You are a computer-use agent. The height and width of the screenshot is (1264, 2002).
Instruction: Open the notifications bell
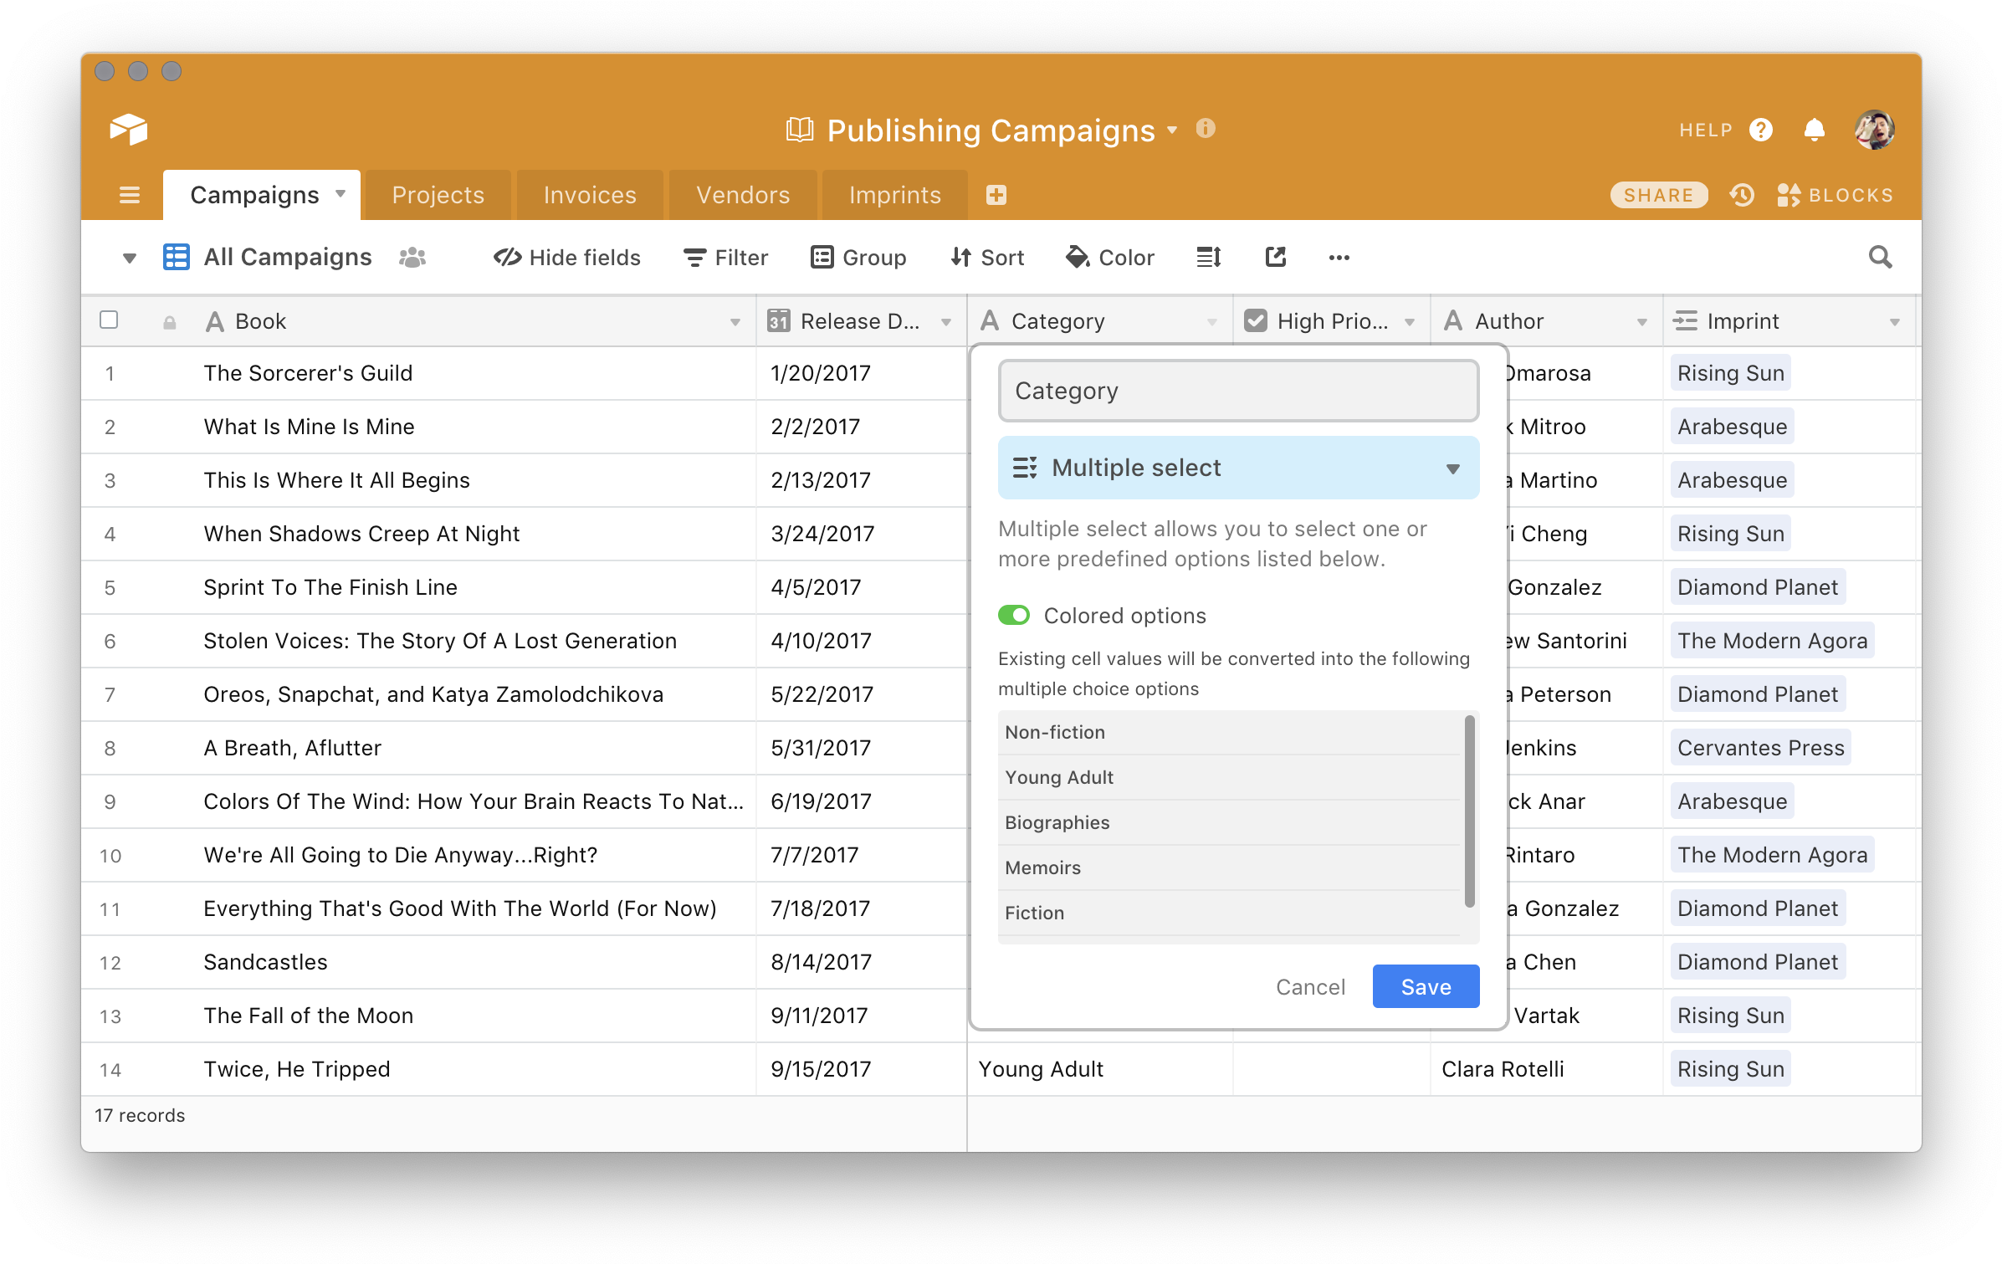(1814, 130)
